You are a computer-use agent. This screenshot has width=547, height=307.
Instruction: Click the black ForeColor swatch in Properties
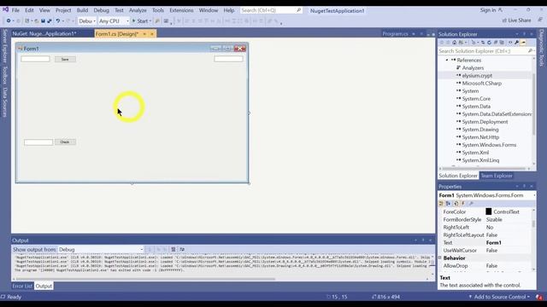tap(488, 211)
